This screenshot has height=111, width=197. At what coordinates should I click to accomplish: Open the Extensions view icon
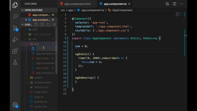pyautogui.click(x=15, y=51)
